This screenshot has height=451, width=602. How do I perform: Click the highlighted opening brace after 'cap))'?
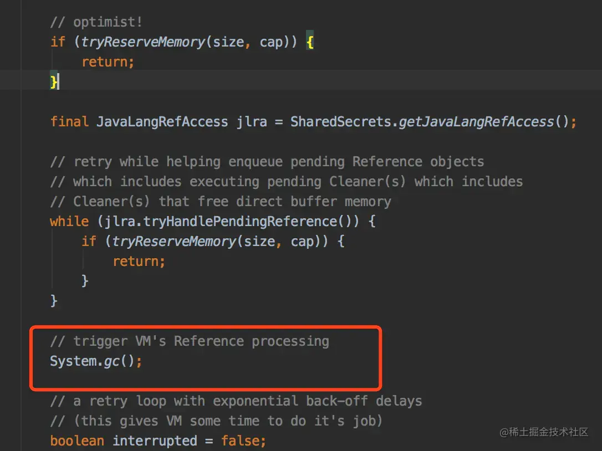pos(310,42)
